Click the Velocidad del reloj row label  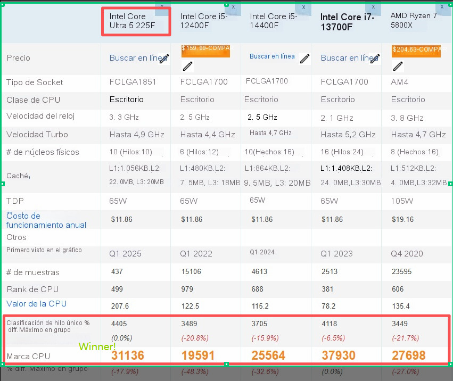point(40,116)
